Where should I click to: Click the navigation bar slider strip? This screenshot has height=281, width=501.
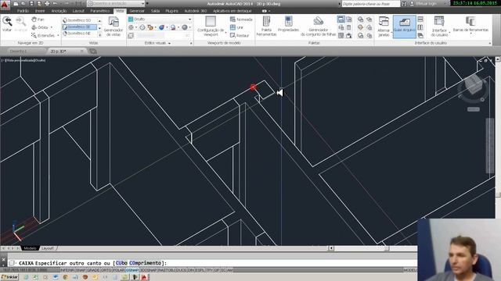pyautogui.click(x=490, y=146)
